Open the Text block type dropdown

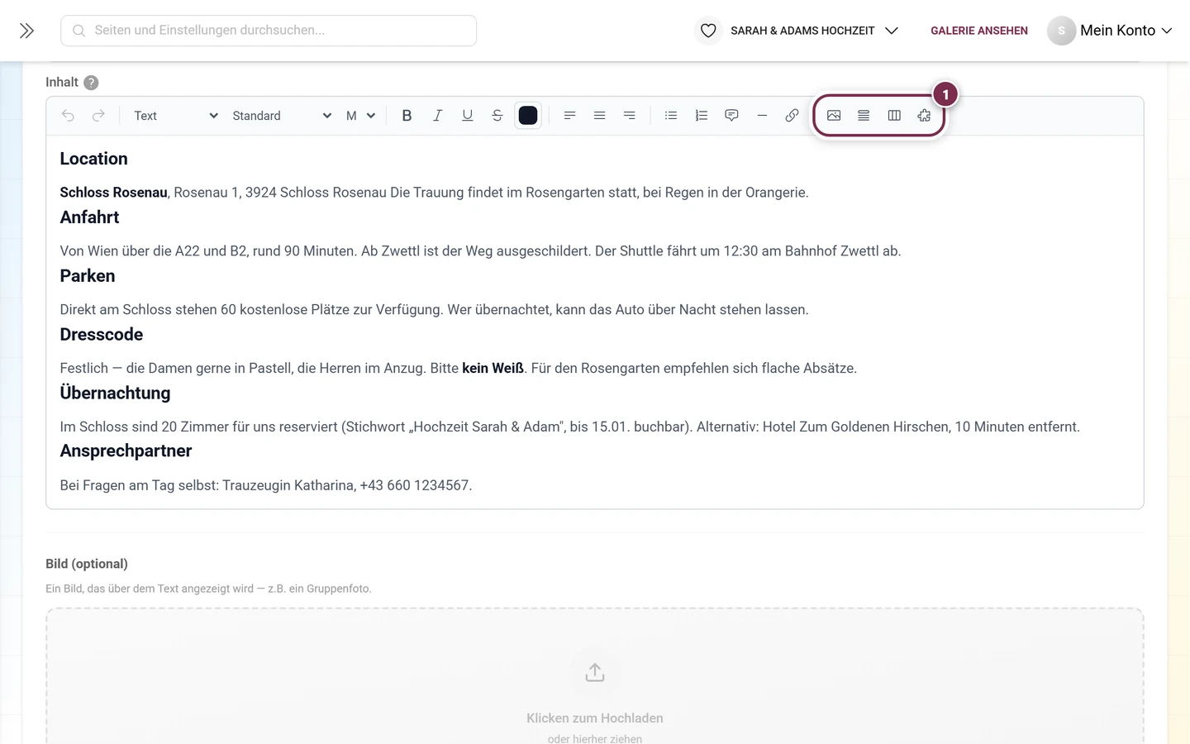tap(175, 116)
